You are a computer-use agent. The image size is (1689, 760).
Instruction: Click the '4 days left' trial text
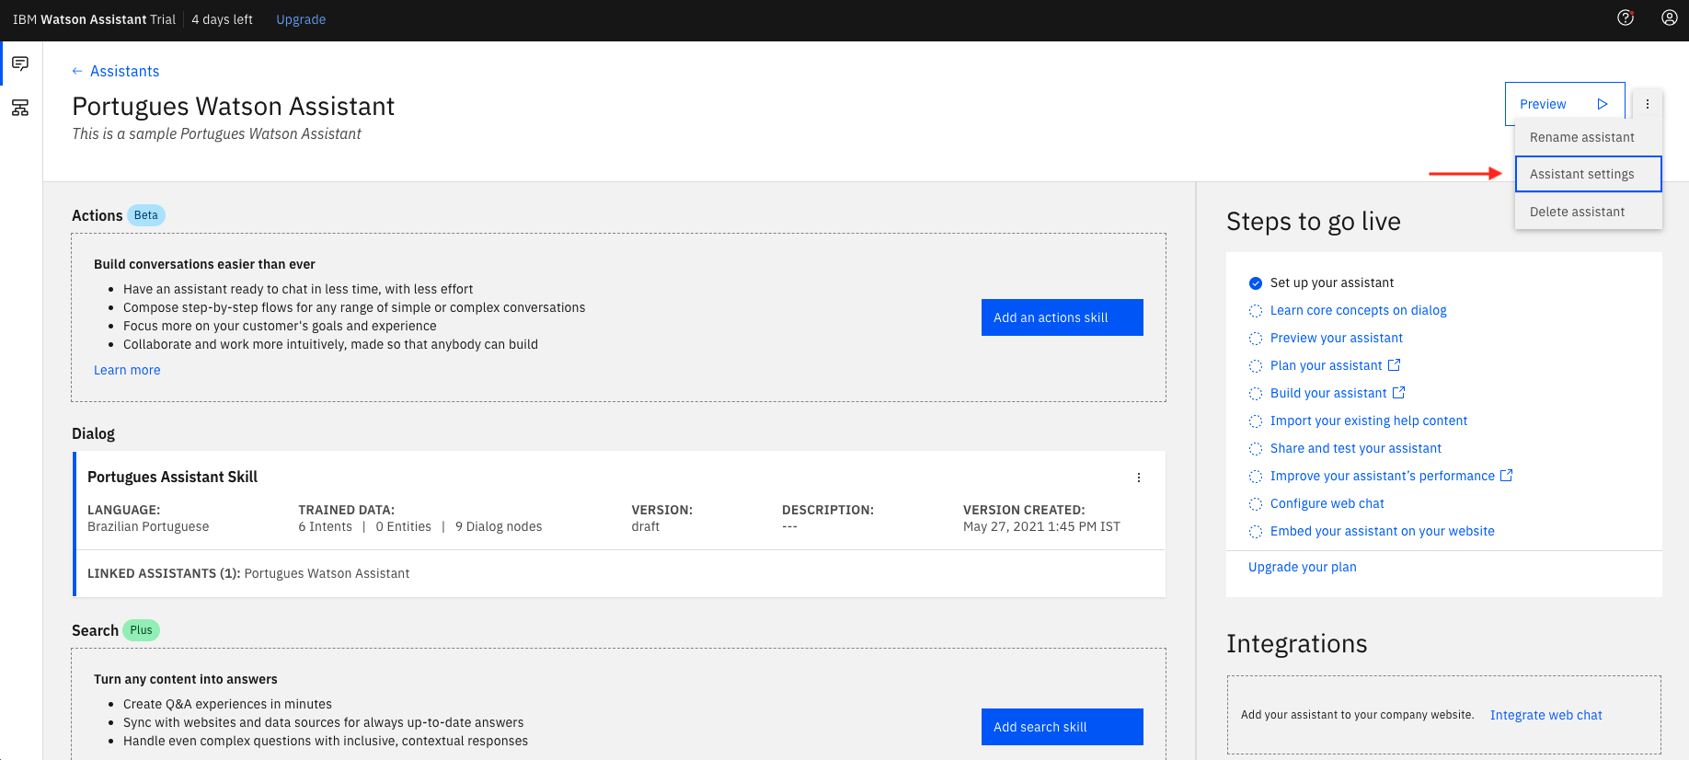222,19
